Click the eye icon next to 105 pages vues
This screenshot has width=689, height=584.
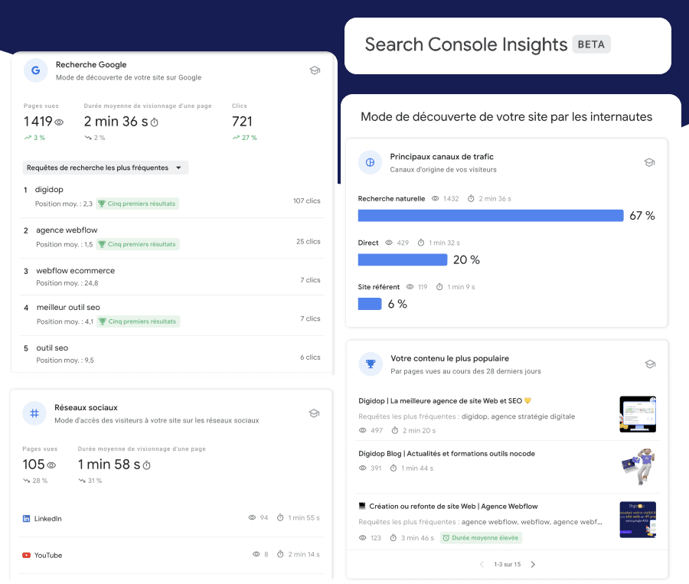(51, 465)
